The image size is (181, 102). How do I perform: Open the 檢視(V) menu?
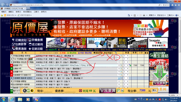pos(18,12)
